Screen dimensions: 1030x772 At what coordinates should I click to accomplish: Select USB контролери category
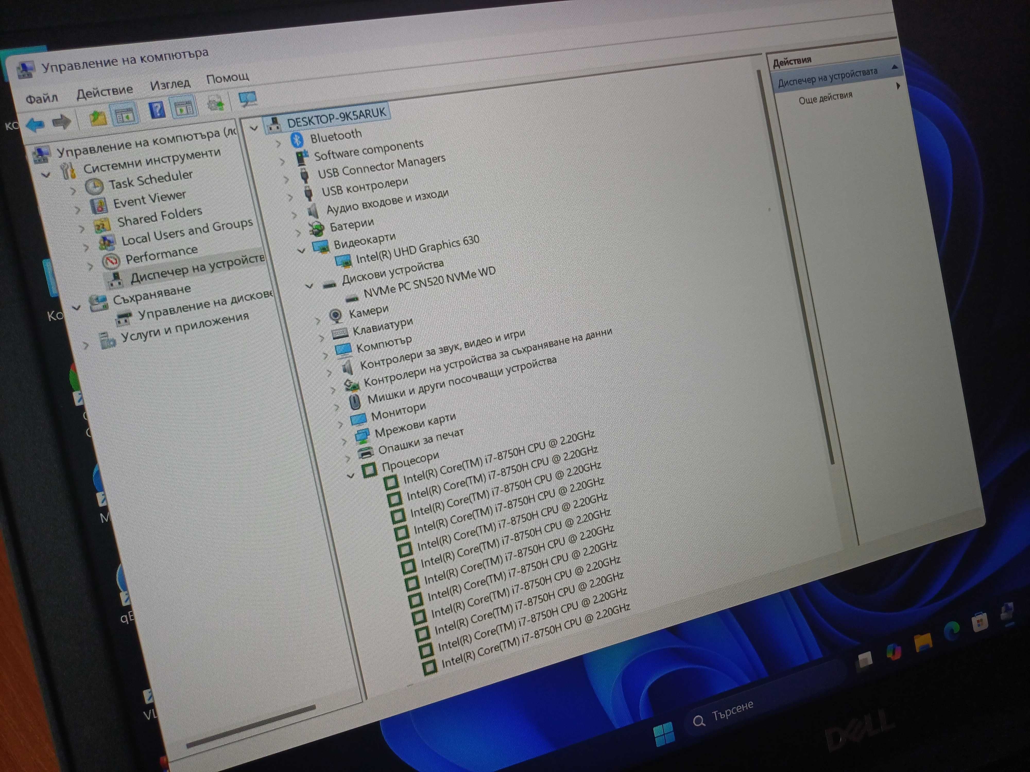point(365,187)
